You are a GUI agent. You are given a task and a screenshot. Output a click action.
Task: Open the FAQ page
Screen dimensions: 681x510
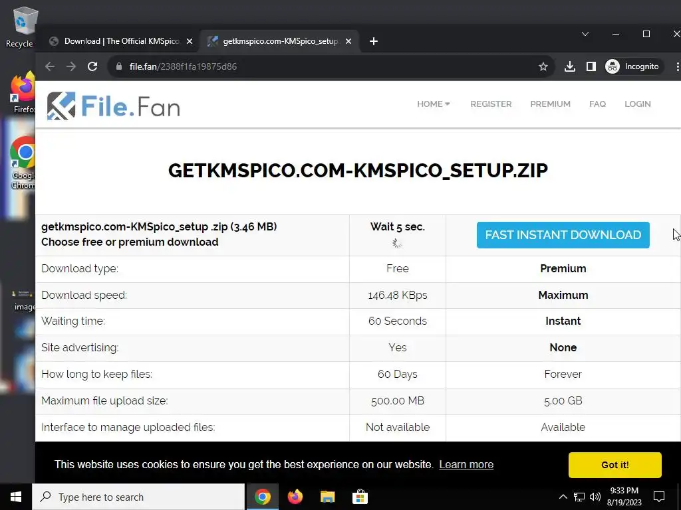pyautogui.click(x=597, y=104)
